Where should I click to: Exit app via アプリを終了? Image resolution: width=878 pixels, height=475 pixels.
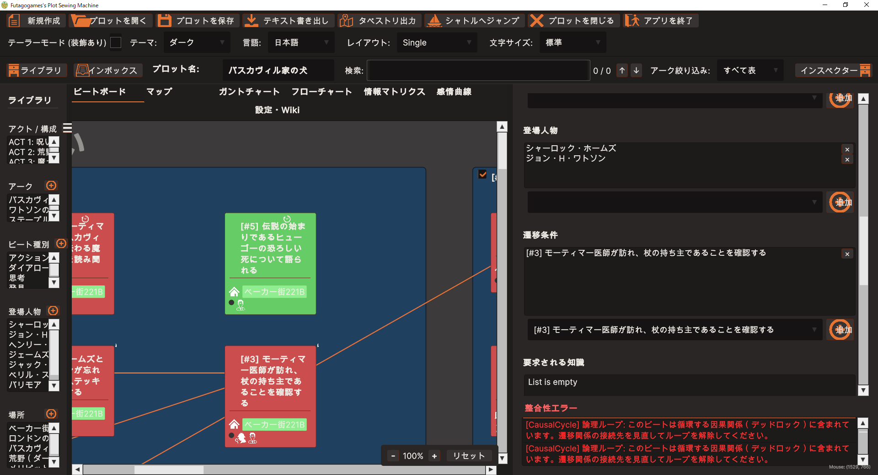[x=660, y=21]
